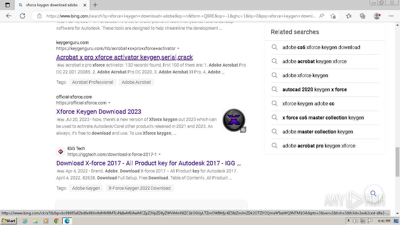Click the Acrobat Professional tag
Viewport: 400px width, 225px height.
pyautogui.click(x=92, y=82)
